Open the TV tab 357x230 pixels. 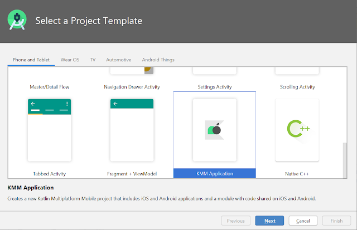pyautogui.click(x=93, y=60)
